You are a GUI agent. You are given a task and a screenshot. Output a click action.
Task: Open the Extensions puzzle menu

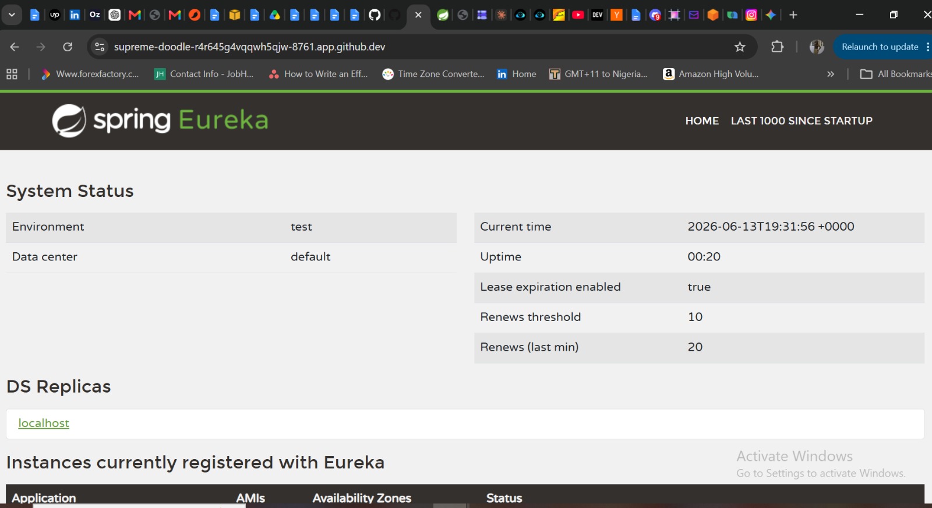(x=777, y=47)
